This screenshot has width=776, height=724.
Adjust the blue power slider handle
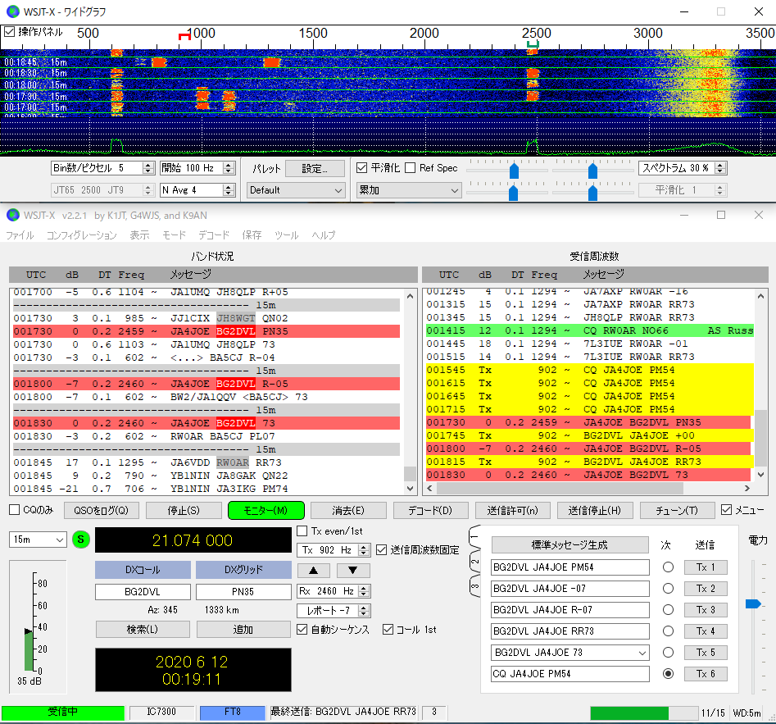[x=753, y=603]
